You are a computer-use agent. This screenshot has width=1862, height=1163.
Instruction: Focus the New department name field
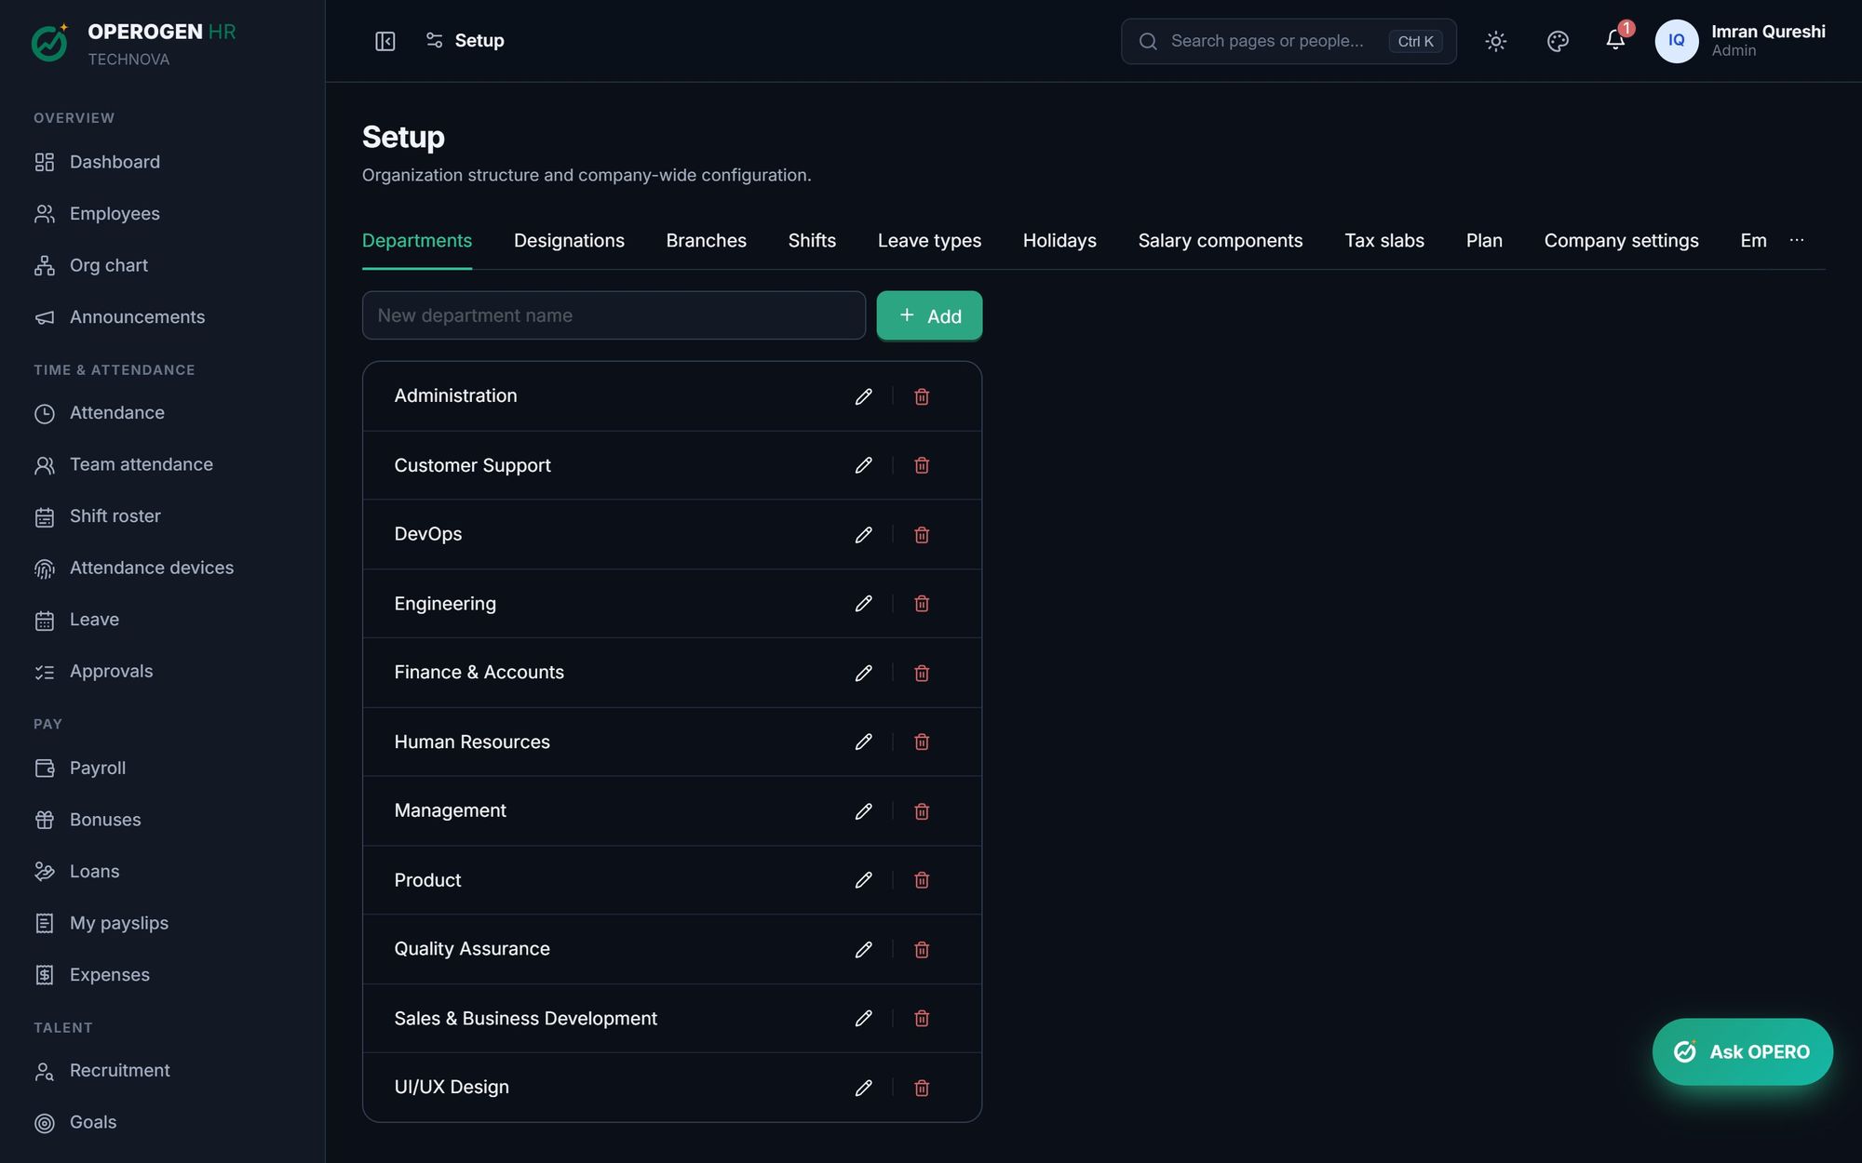[x=614, y=315]
